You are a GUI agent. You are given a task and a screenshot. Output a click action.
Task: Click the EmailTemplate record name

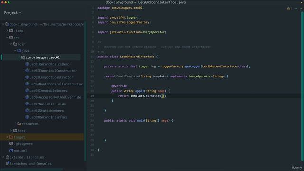[x=128, y=76]
